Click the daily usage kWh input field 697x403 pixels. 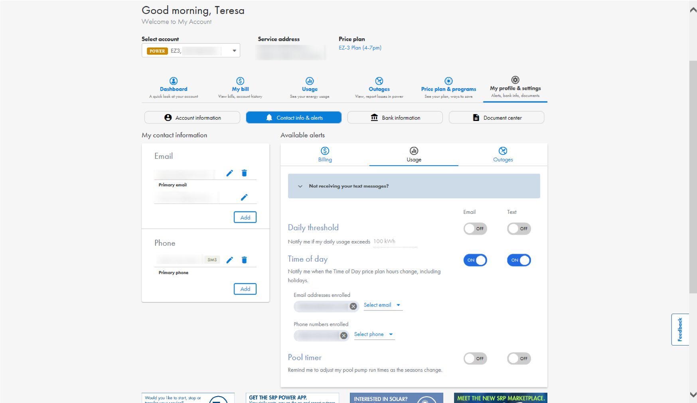pos(395,241)
